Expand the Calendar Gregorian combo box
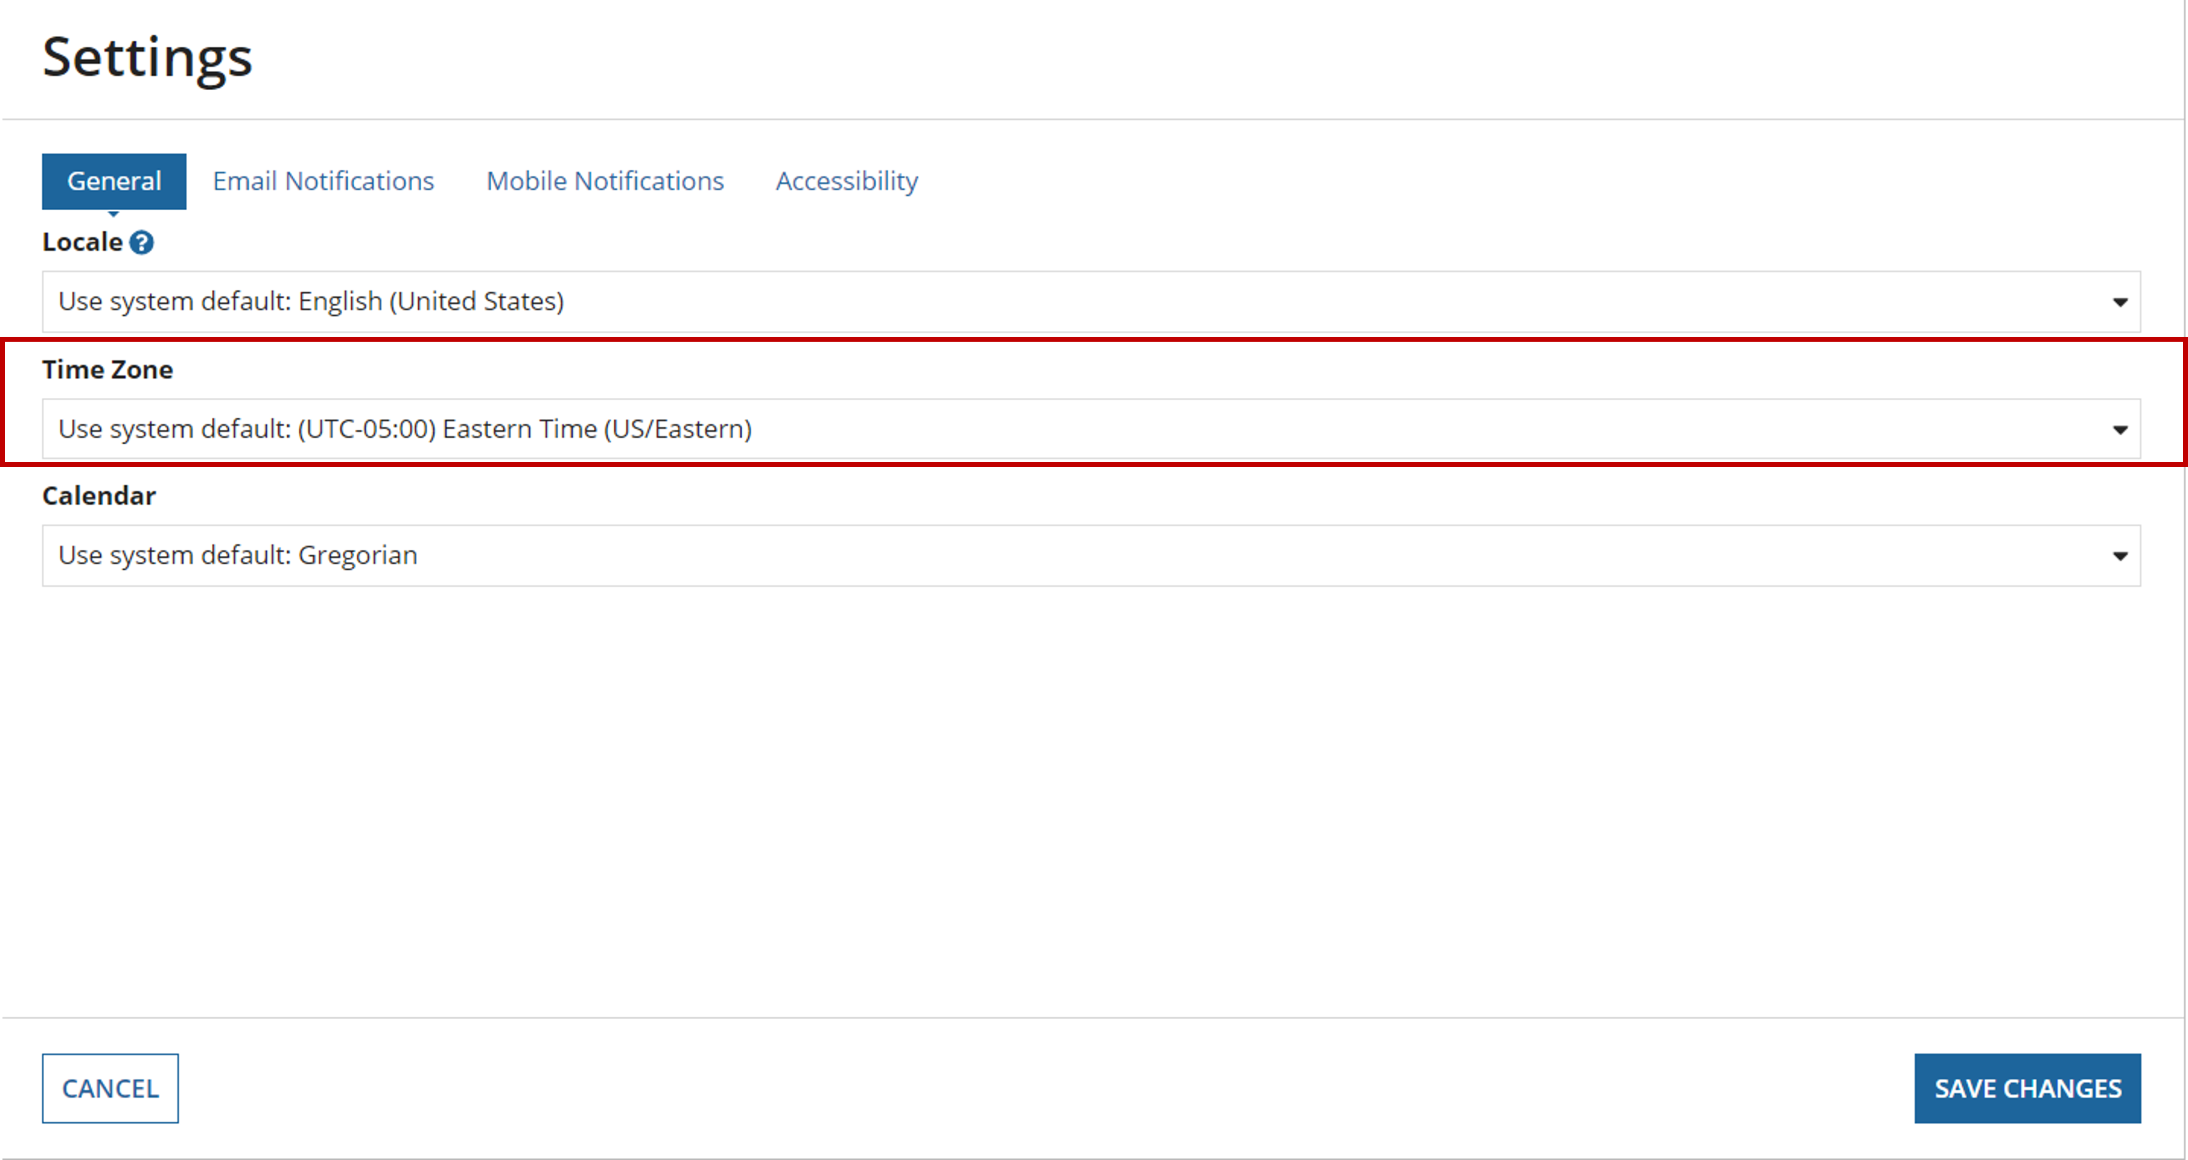2188x1160 pixels. tap(1092, 555)
